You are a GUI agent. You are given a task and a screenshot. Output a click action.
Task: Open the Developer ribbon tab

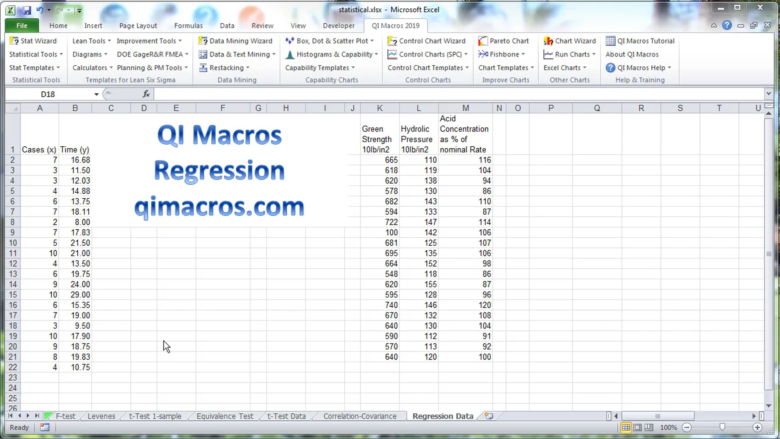coord(339,26)
